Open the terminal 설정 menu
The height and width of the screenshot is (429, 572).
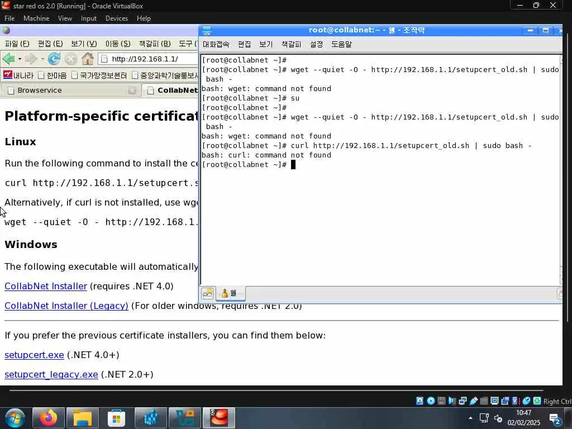(x=316, y=44)
